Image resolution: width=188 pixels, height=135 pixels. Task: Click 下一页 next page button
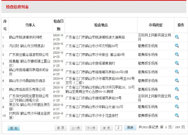(91, 128)
